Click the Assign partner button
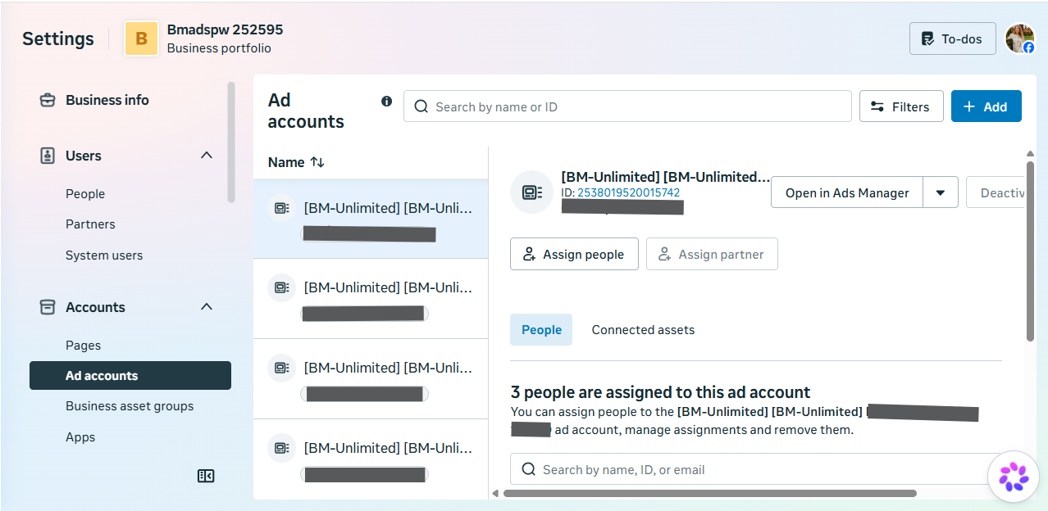 coord(712,254)
